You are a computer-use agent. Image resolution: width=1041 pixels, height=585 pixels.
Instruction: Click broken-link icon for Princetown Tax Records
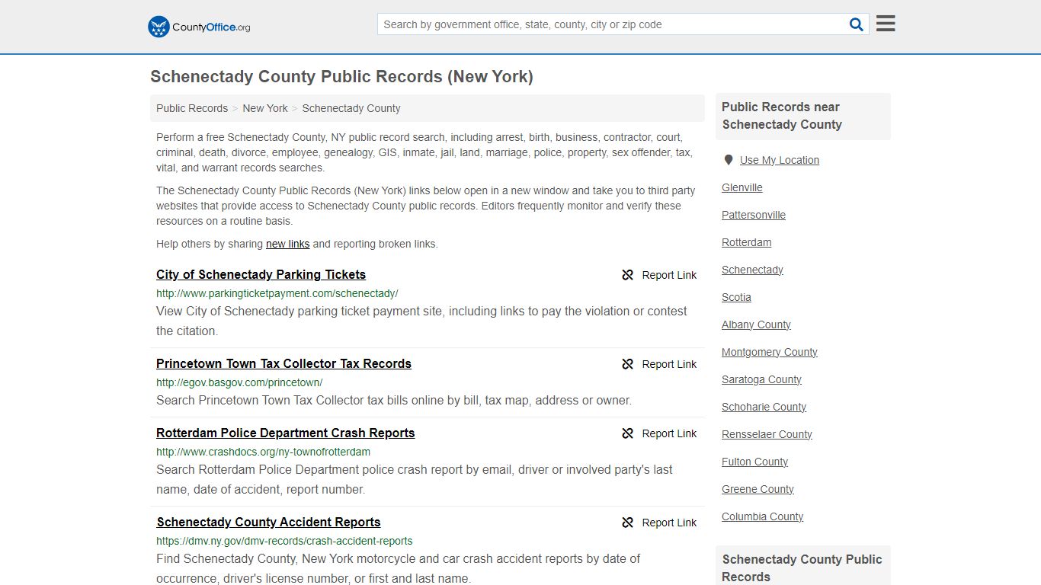(x=627, y=364)
